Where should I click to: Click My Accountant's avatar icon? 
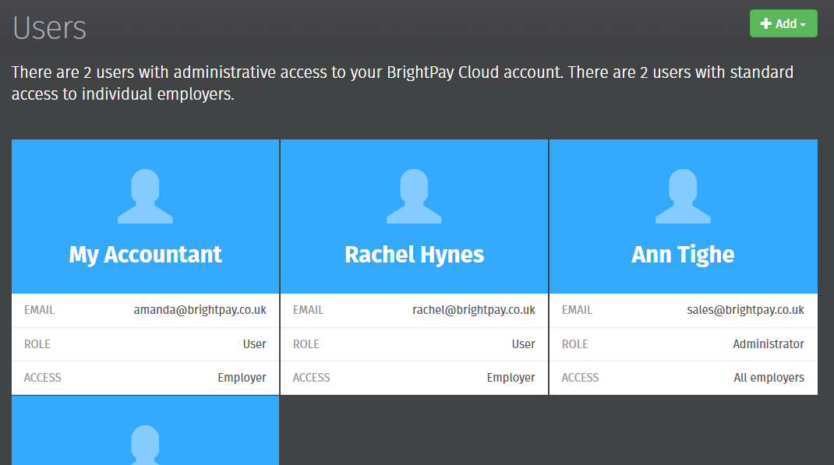[x=145, y=197]
